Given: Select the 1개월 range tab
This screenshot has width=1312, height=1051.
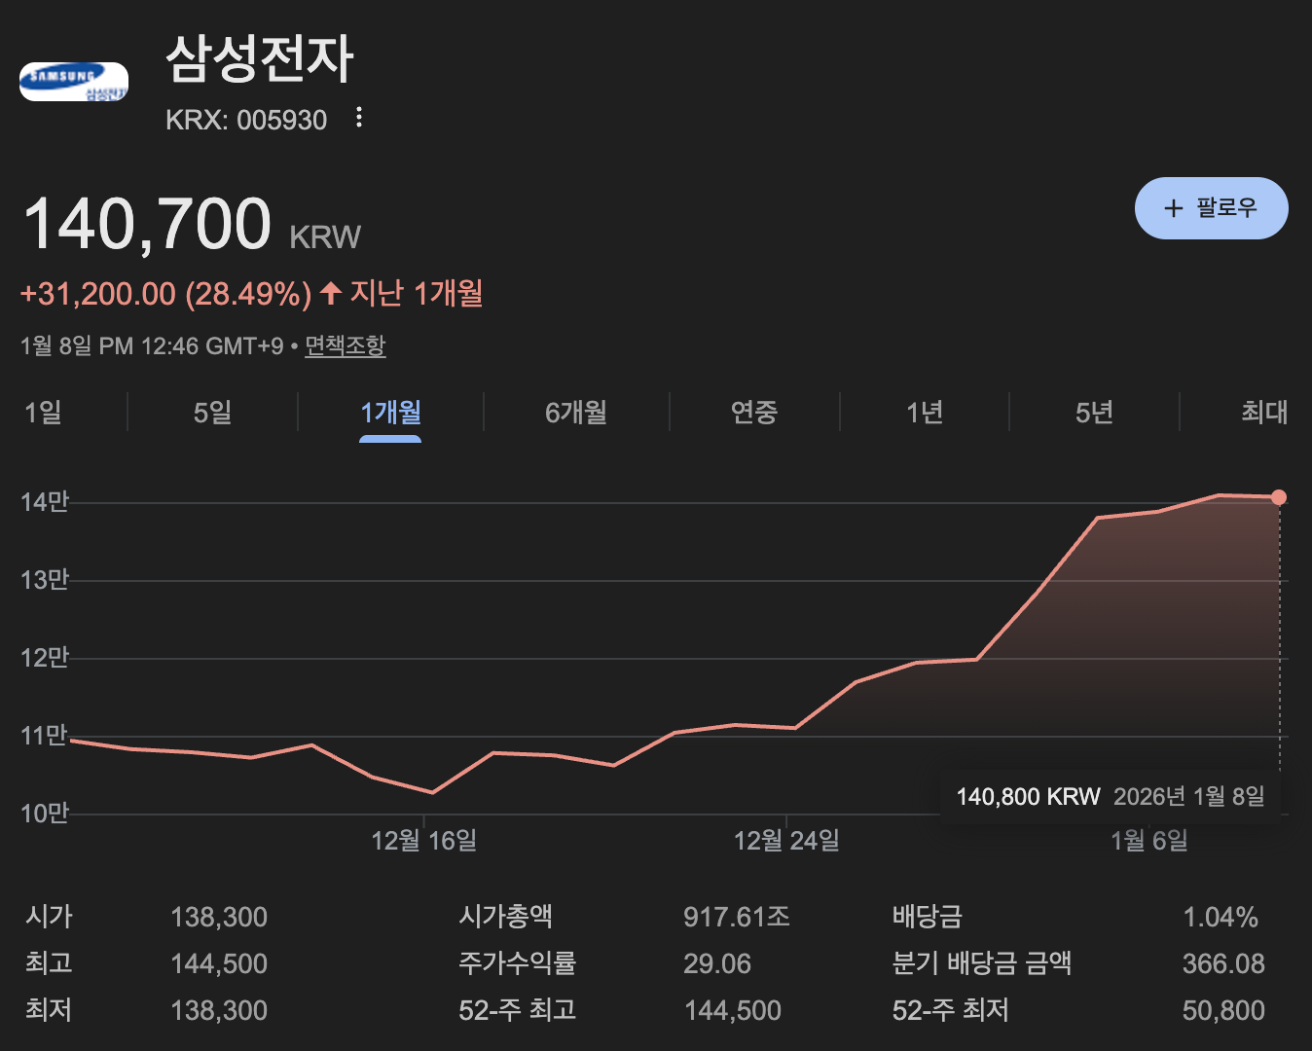Looking at the screenshot, I should pos(390,413).
